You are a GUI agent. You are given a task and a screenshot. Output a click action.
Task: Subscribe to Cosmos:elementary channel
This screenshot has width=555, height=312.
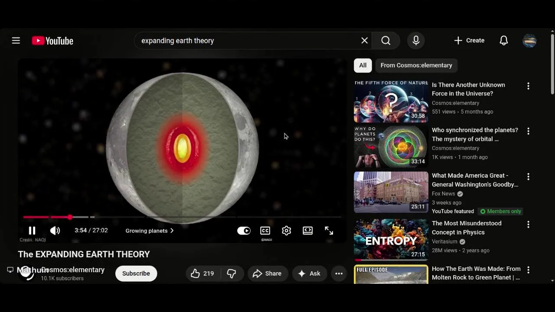pos(136,273)
